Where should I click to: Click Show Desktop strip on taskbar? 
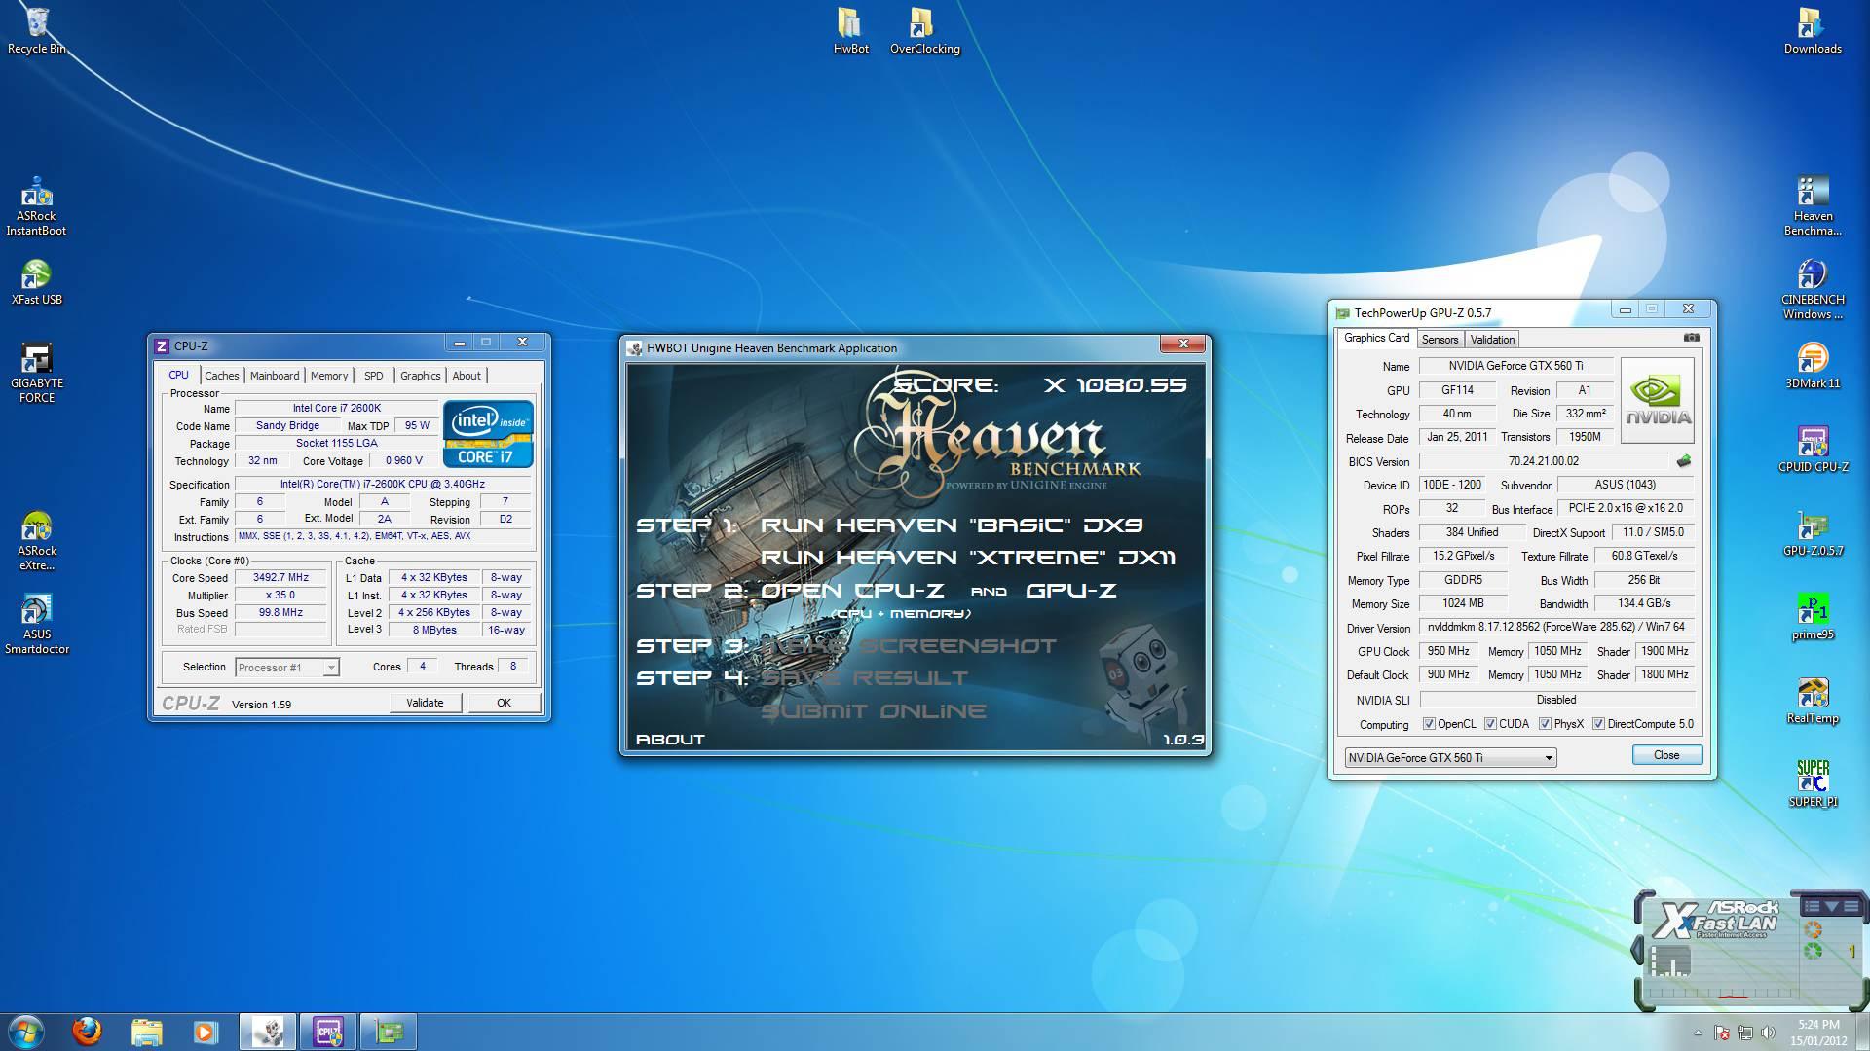click(x=1863, y=1032)
